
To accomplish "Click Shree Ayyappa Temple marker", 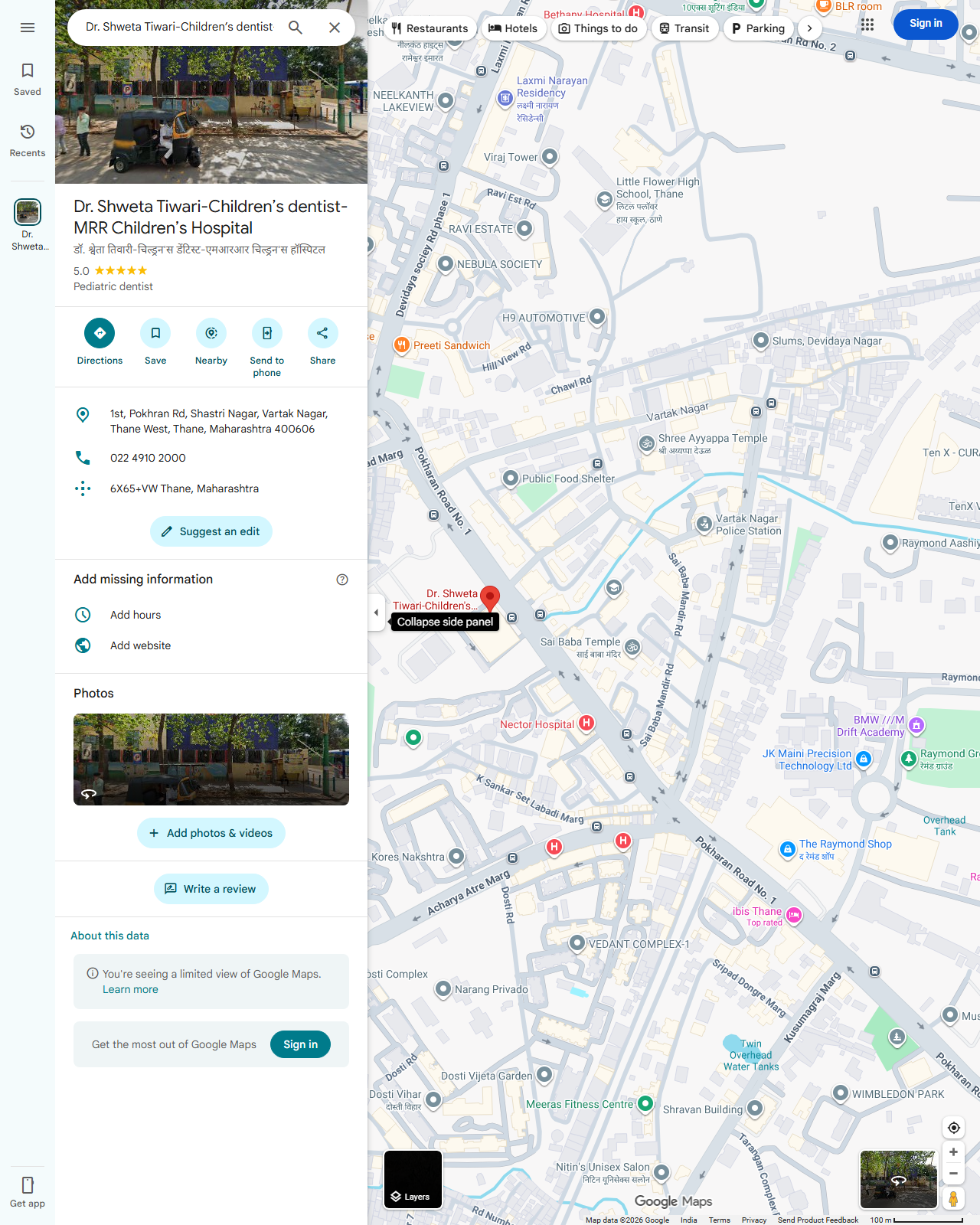I will point(647,443).
